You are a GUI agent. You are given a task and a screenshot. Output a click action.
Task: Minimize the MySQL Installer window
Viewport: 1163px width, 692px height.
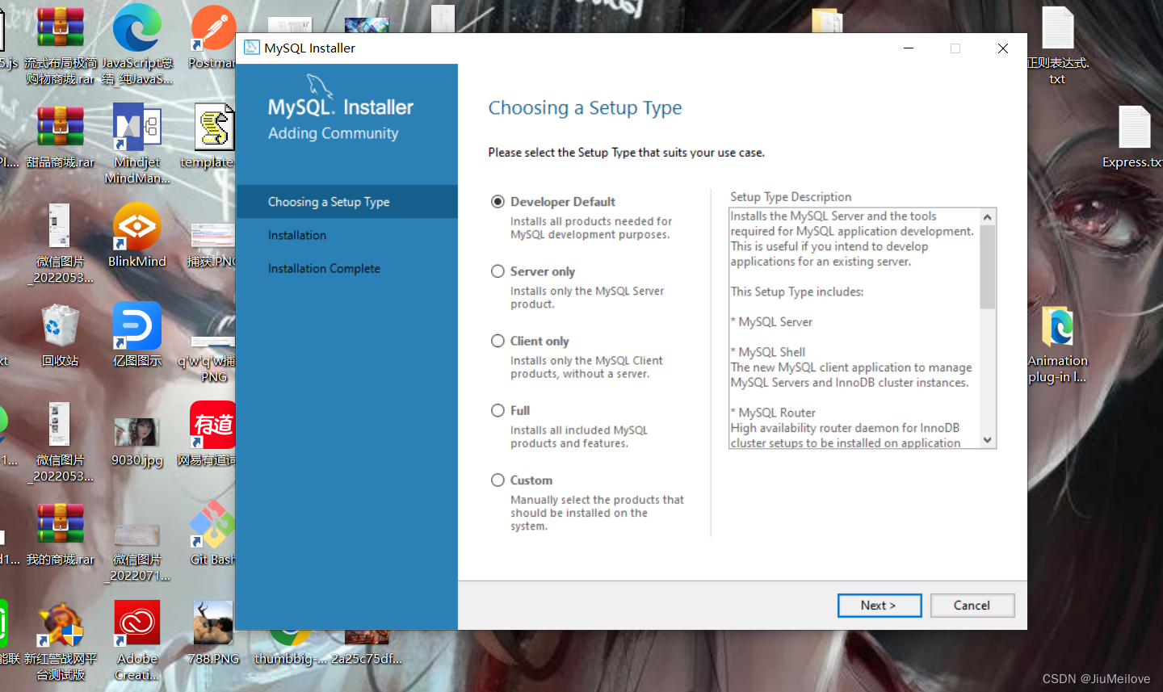pos(909,48)
